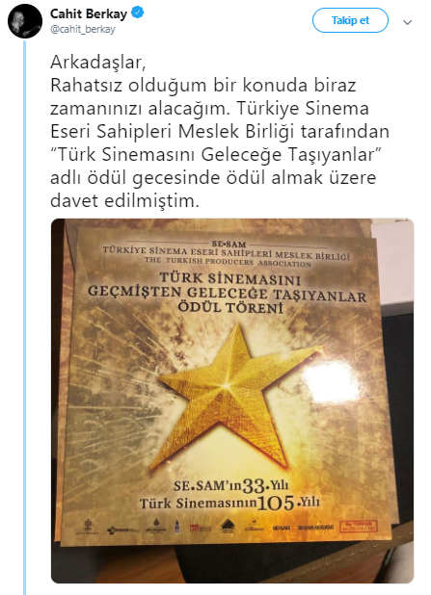This screenshot has width=431, height=595.
Task: Click the SESAM AKADEMİ logo on the poster
Action: point(315,527)
